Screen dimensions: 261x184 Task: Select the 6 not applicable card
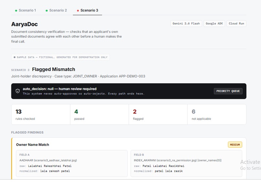[x=217, y=114]
